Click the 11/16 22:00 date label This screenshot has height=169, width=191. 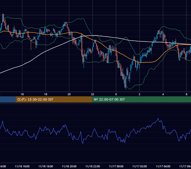(x=93, y=166)
